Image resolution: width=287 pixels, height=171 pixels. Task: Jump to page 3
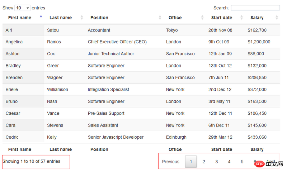click(x=217, y=162)
